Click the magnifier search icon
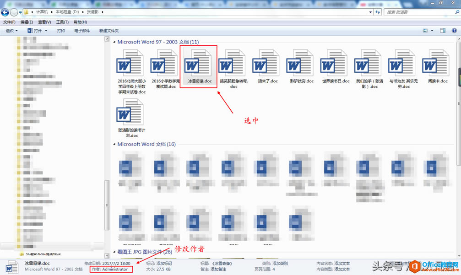The image size is (461, 275). [457, 12]
